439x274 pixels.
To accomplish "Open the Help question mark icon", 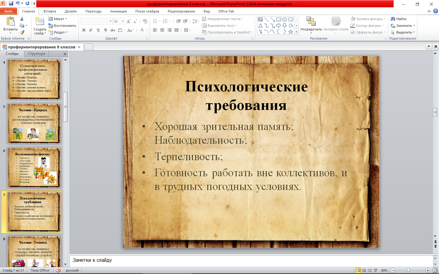I will pos(436,11).
